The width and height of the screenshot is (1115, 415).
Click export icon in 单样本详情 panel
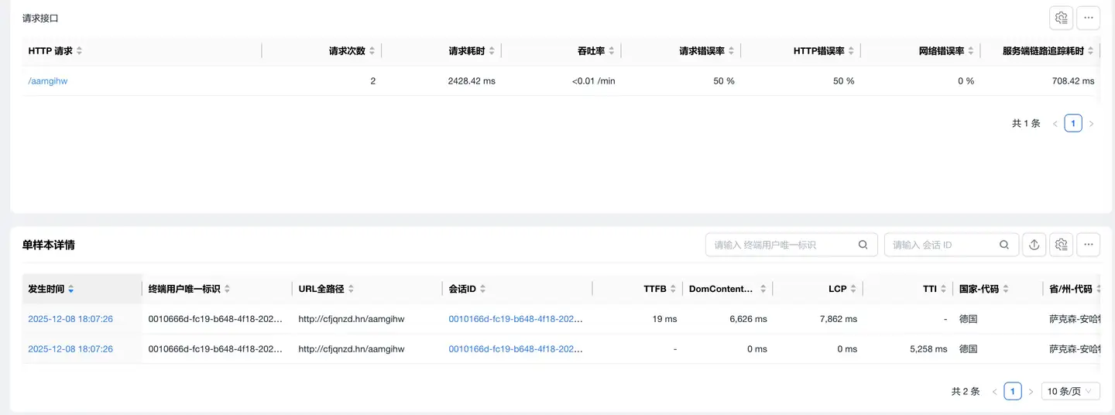pos(1034,245)
